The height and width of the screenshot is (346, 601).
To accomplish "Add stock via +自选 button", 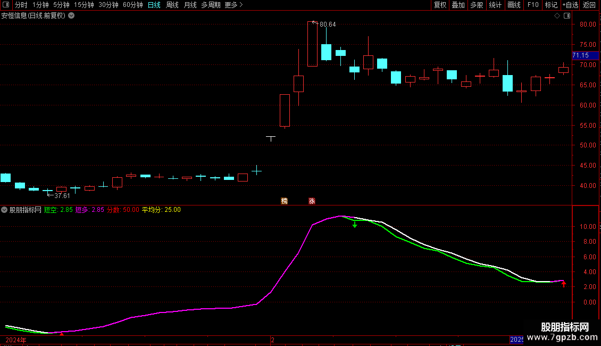I will pyautogui.click(x=570, y=5).
